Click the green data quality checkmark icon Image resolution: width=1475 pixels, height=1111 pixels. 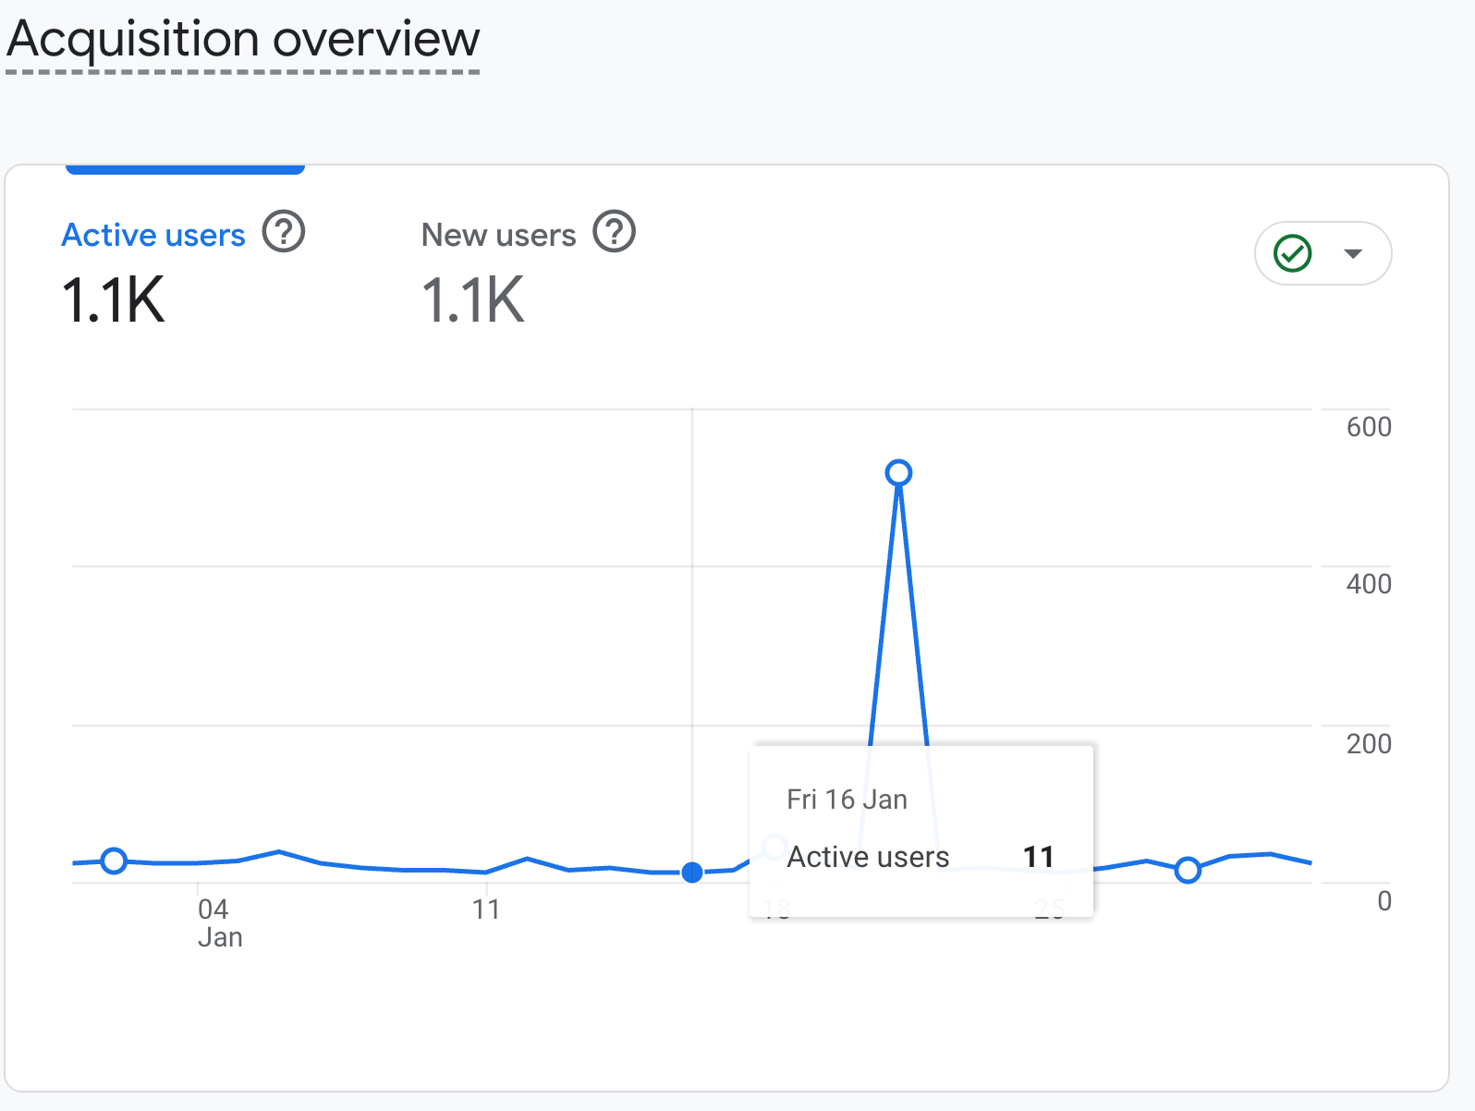coord(1292,253)
